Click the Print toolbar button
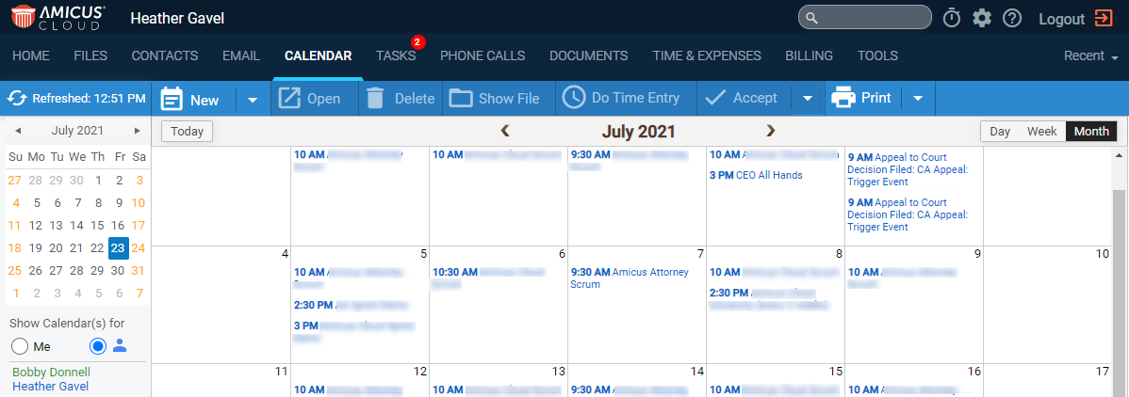1129x397 pixels. tap(861, 98)
